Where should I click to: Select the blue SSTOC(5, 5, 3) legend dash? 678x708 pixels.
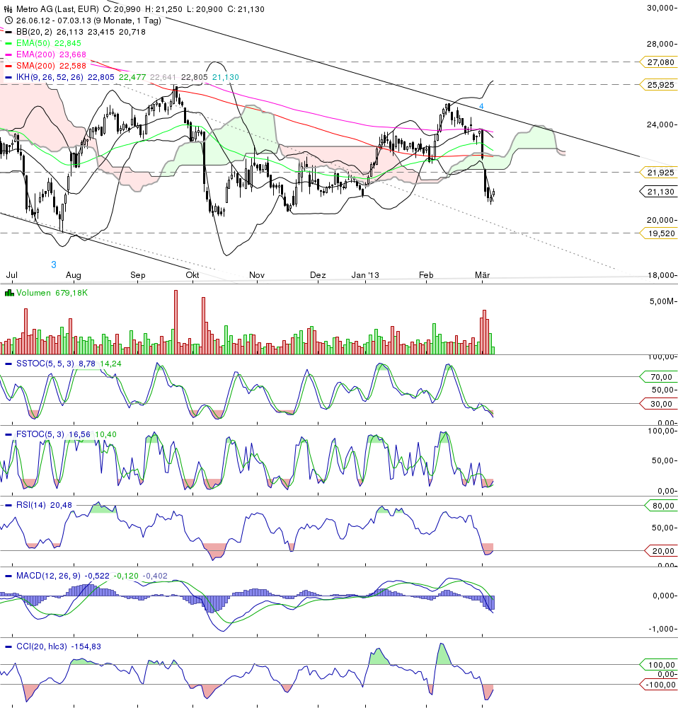(8, 364)
